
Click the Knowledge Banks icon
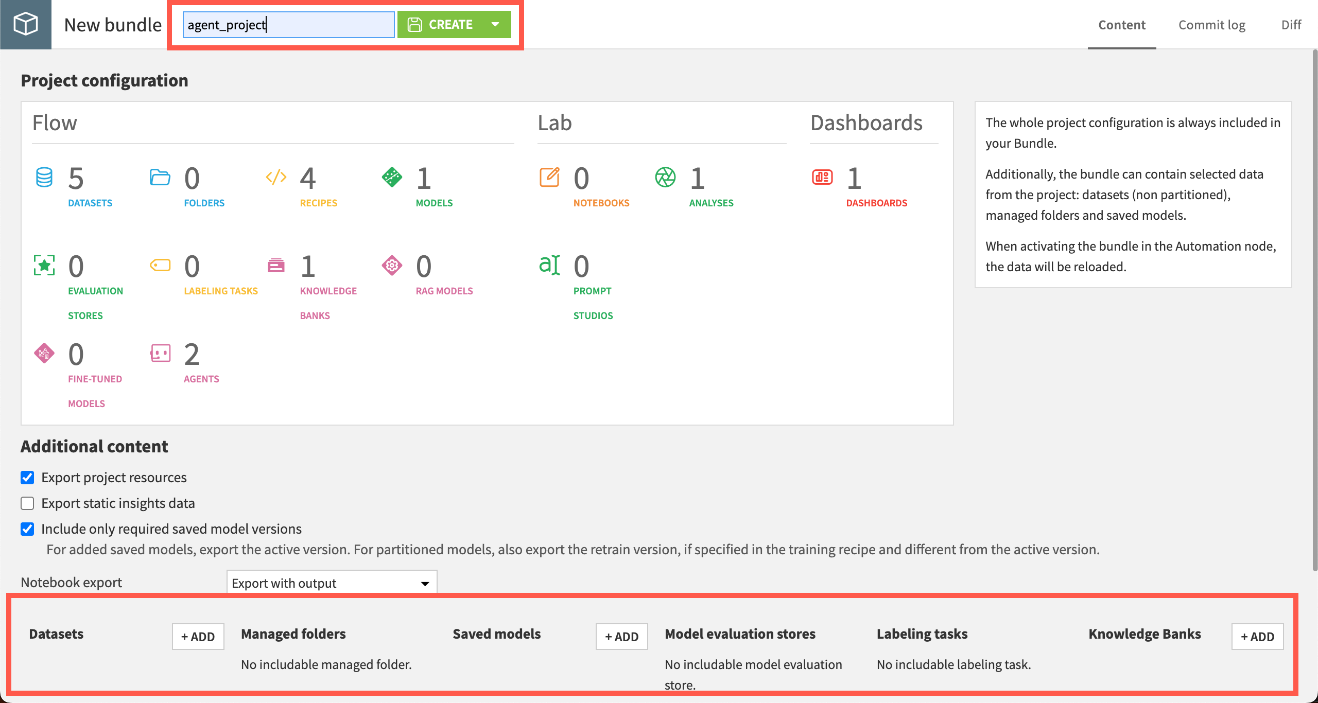pyautogui.click(x=276, y=265)
